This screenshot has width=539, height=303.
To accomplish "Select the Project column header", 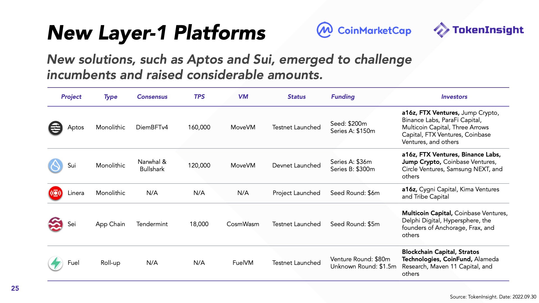I will pos(71,97).
